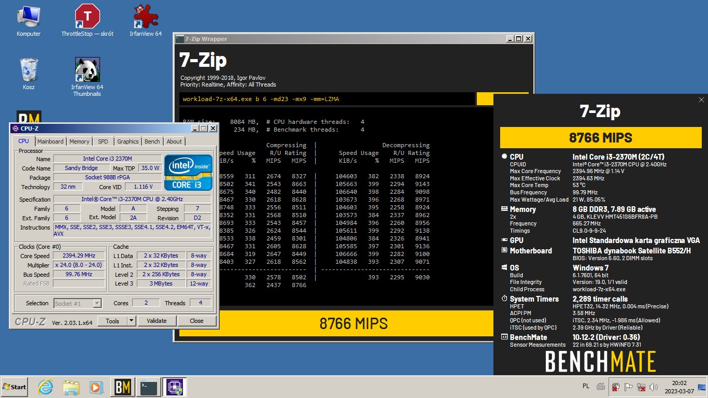This screenshot has height=398, width=708.
Task: Open Action Center flag icon
Action: pos(629,387)
